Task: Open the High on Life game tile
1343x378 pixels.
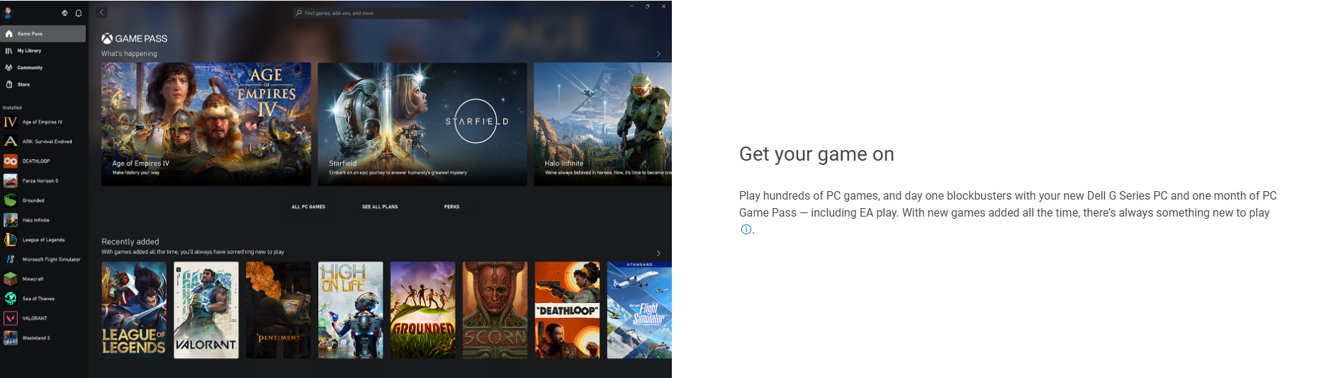Action: [x=351, y=310]
